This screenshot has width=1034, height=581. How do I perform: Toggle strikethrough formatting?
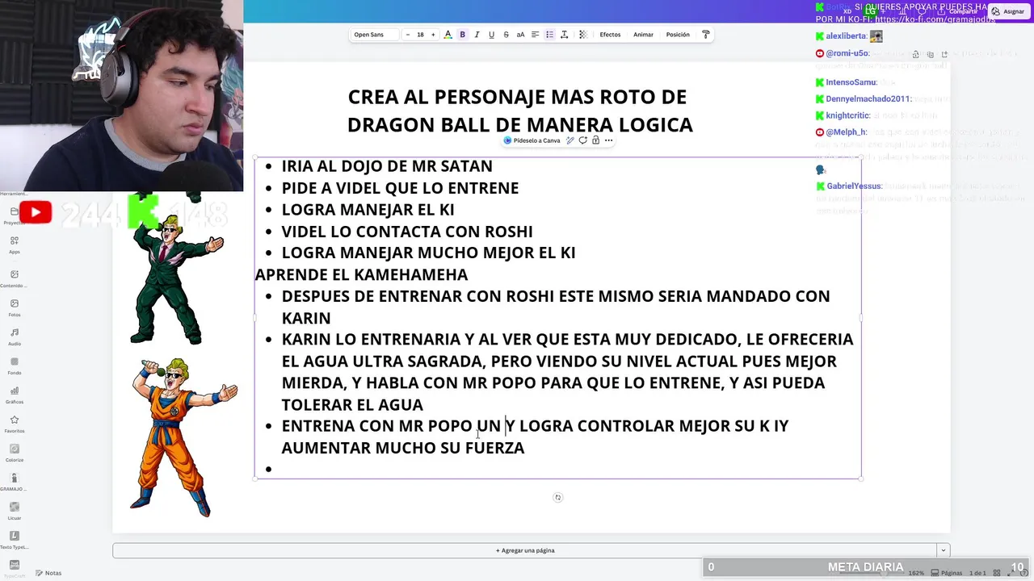click(506, 35)
